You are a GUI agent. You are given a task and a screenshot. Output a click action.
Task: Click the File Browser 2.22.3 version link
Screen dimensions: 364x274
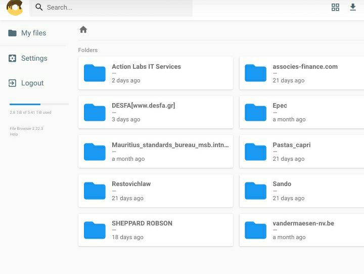[x=26, y=128]
